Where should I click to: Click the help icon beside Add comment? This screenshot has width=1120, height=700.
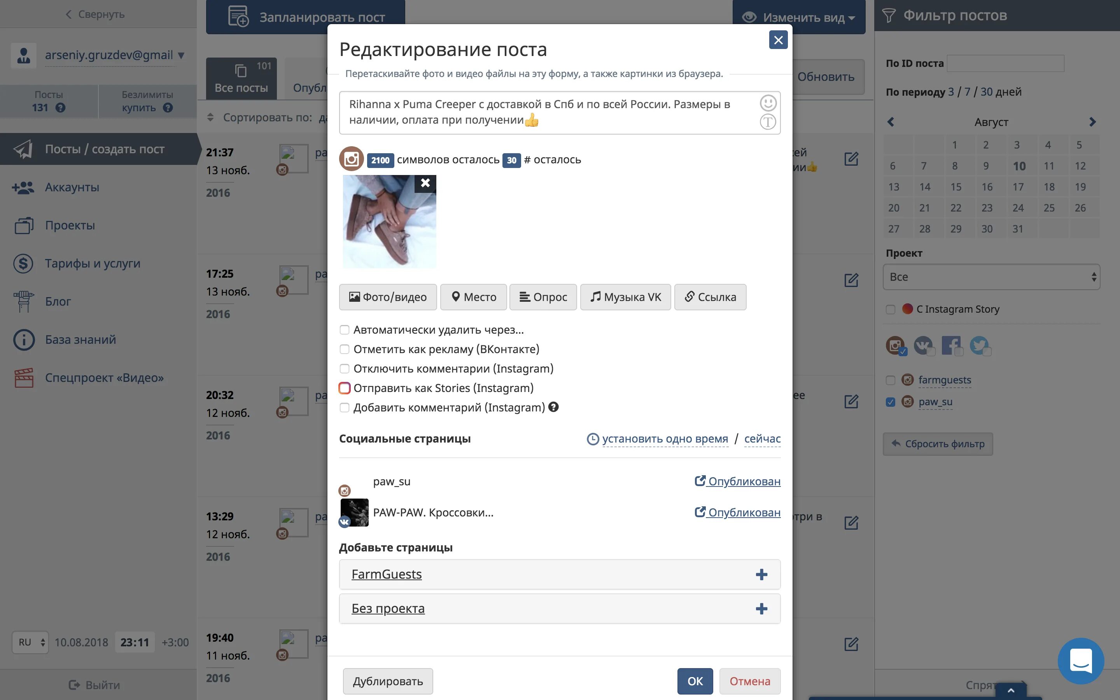click(x=553, y=407)
